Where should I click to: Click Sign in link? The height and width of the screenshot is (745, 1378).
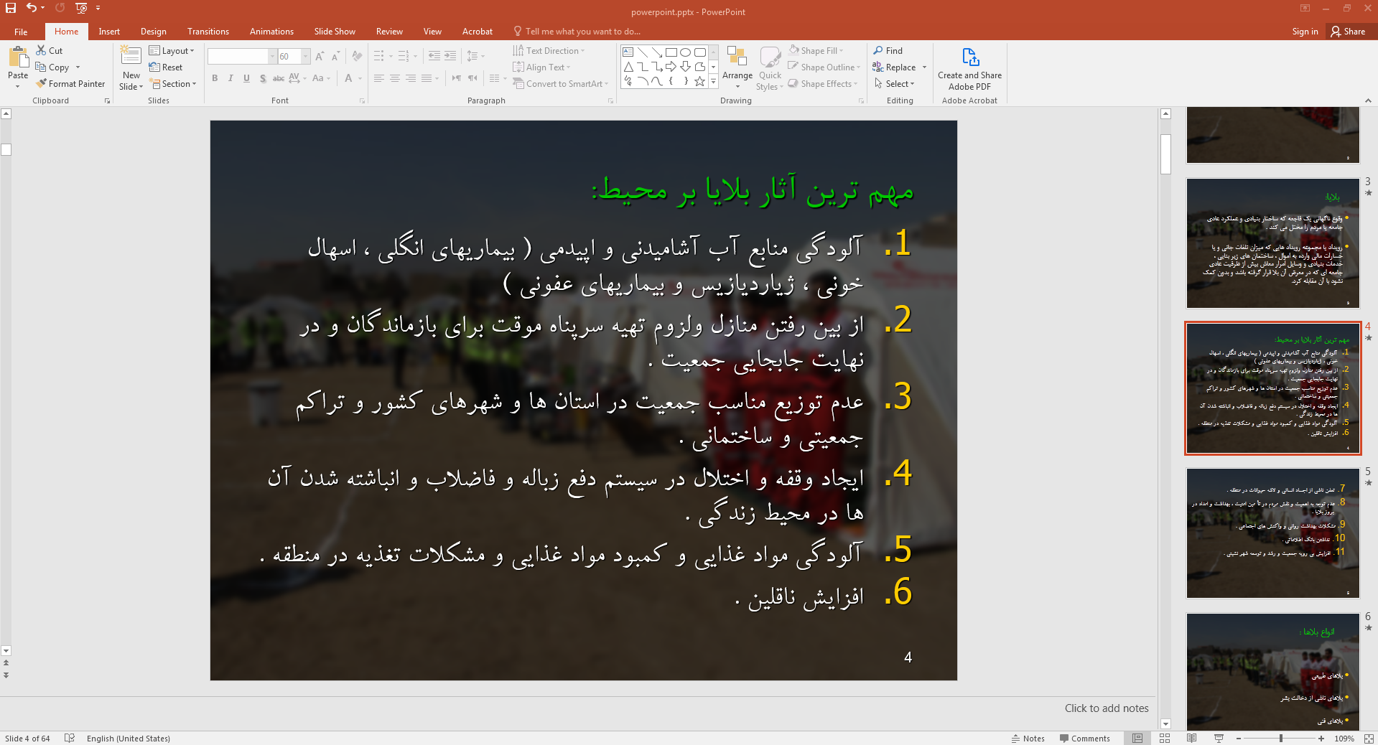click(1305, 32)
